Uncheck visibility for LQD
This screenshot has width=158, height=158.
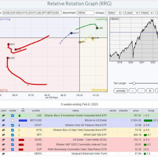pyautogui.click(x=12, y=116)
